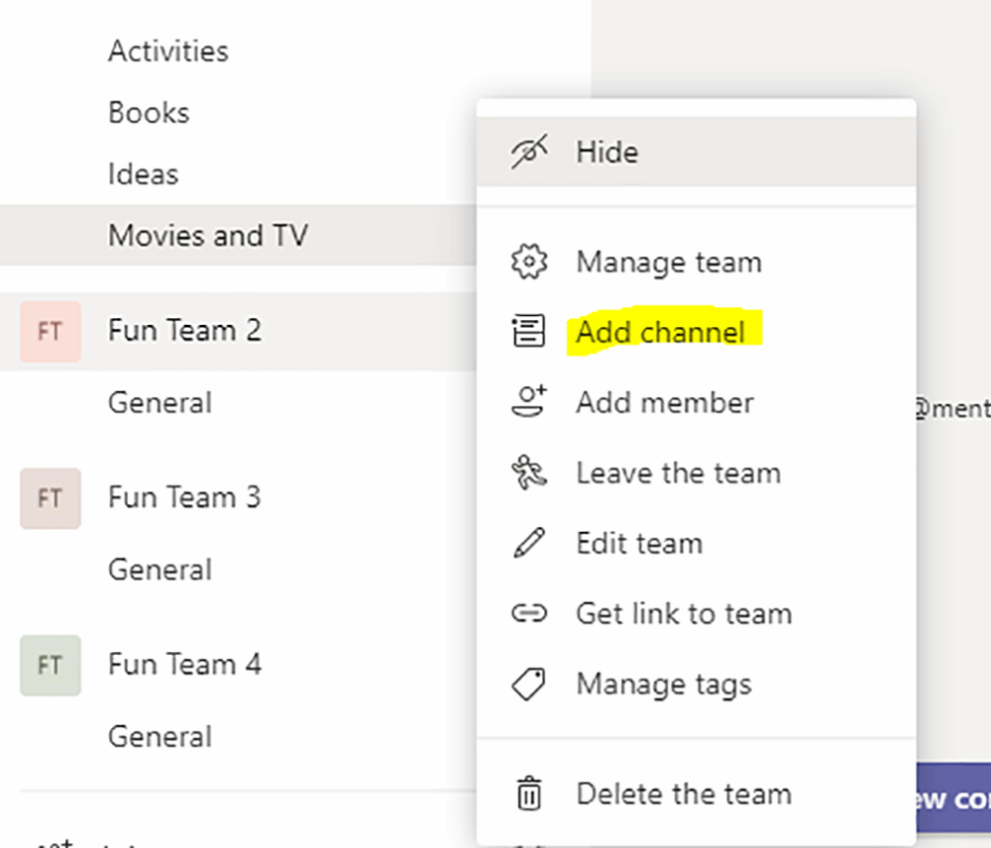This screenshot has width=991, height=848.
Task: Click the Add channel icon
Action: [529, 332]
